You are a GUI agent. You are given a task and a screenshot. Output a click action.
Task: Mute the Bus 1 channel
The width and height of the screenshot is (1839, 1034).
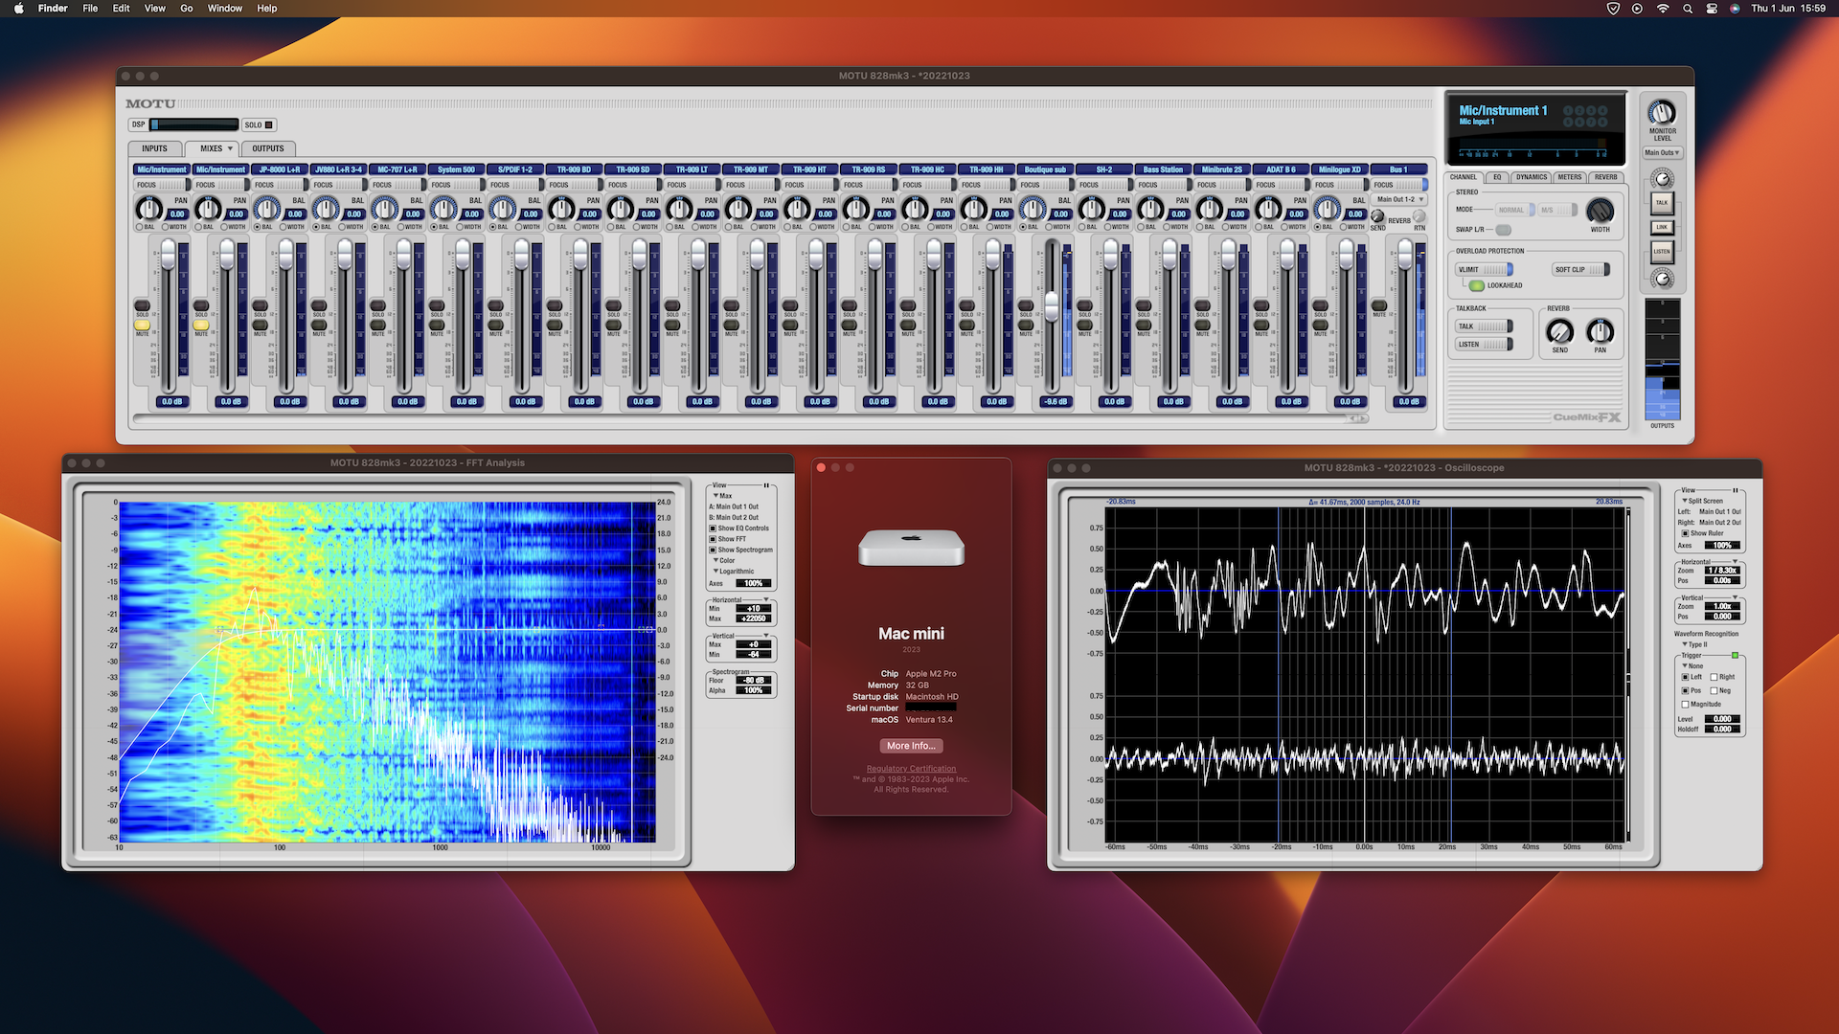pyautogui.click(x=1379, y=306)
